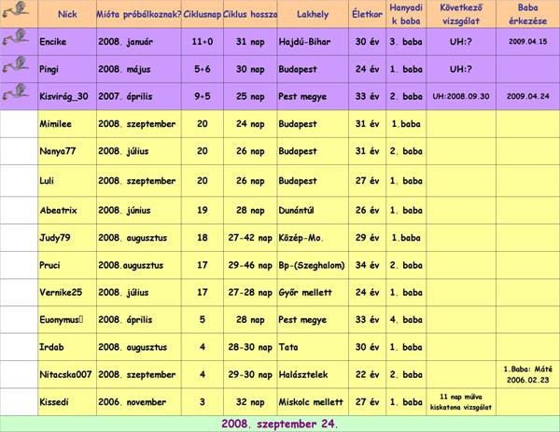The image size is (560, 432).
Task: Select the nickname Nitacska007
Action: tap(66, 374)
